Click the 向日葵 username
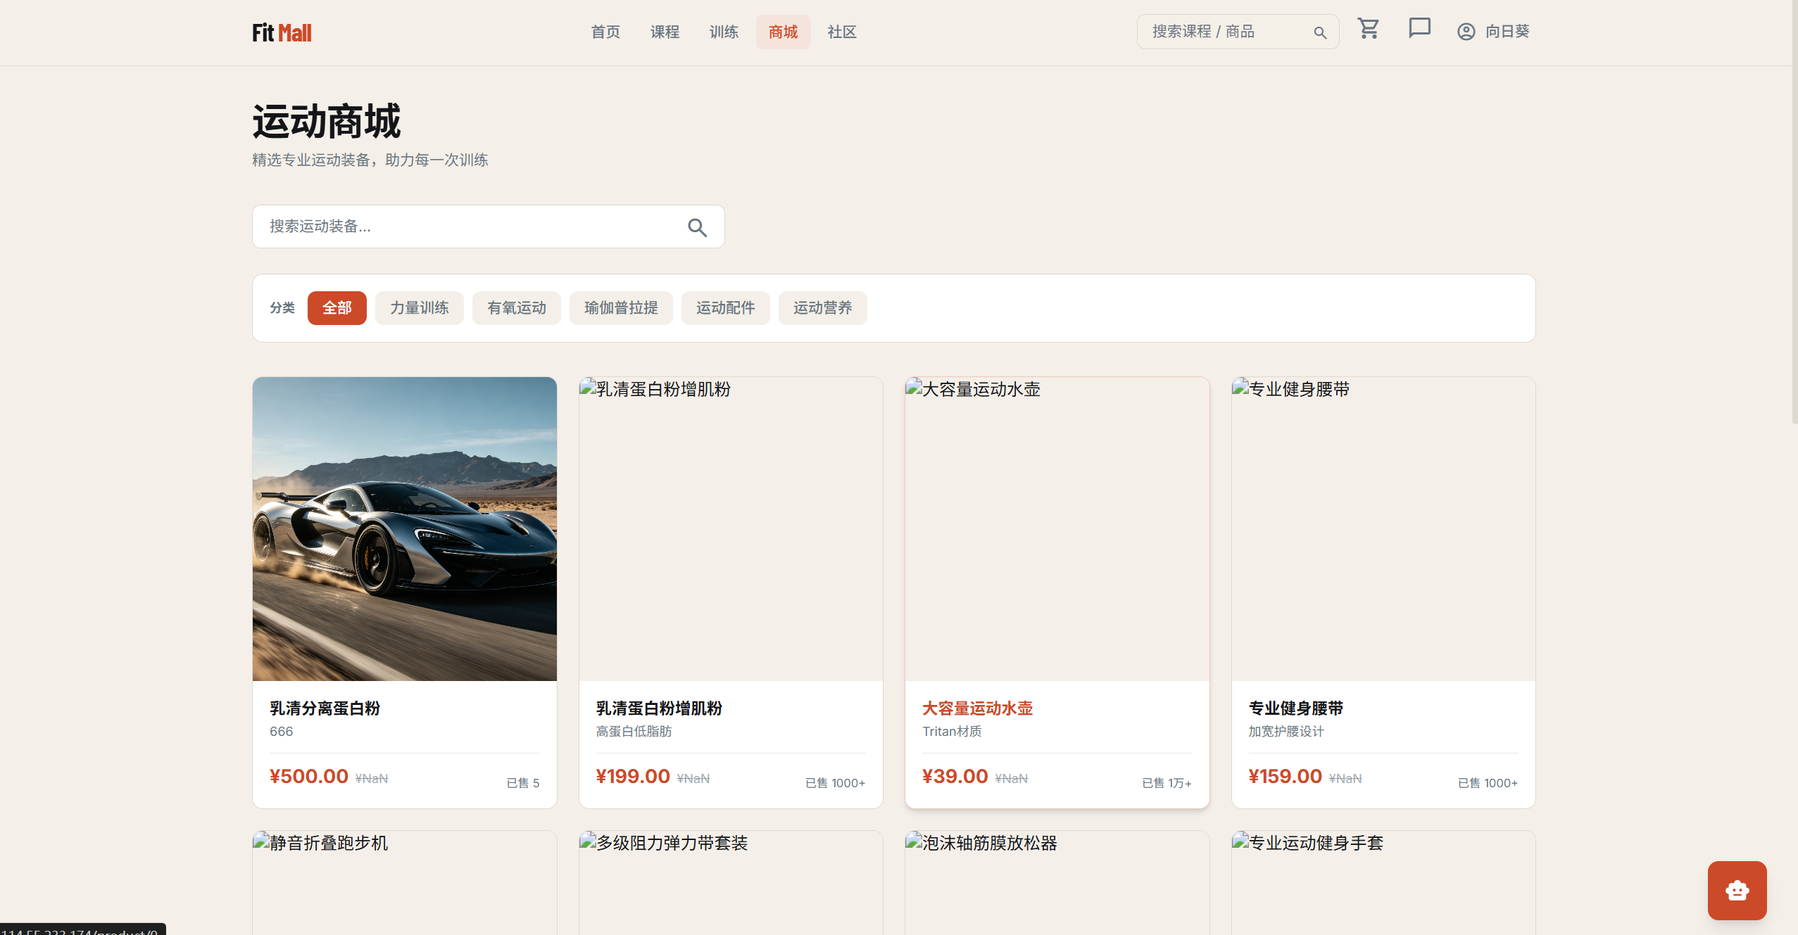The height and width of the screenshot is (935, 1798). tap(1507, 32)
